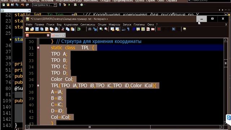Click the Zoom Out magnifier icon
This screenshot has height=130, width=231.
click(106, 29)
